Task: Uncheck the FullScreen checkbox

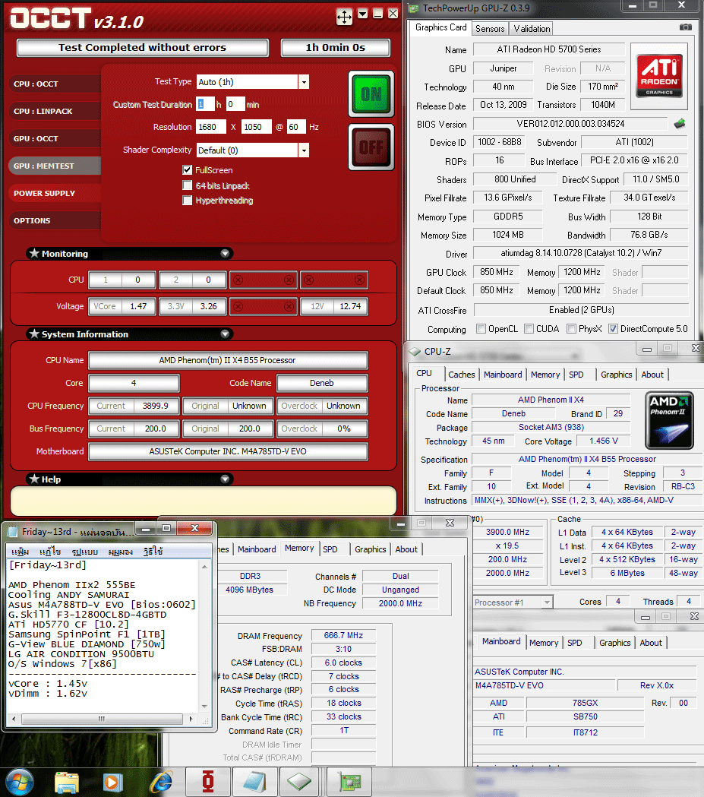Action: point(187,169)
